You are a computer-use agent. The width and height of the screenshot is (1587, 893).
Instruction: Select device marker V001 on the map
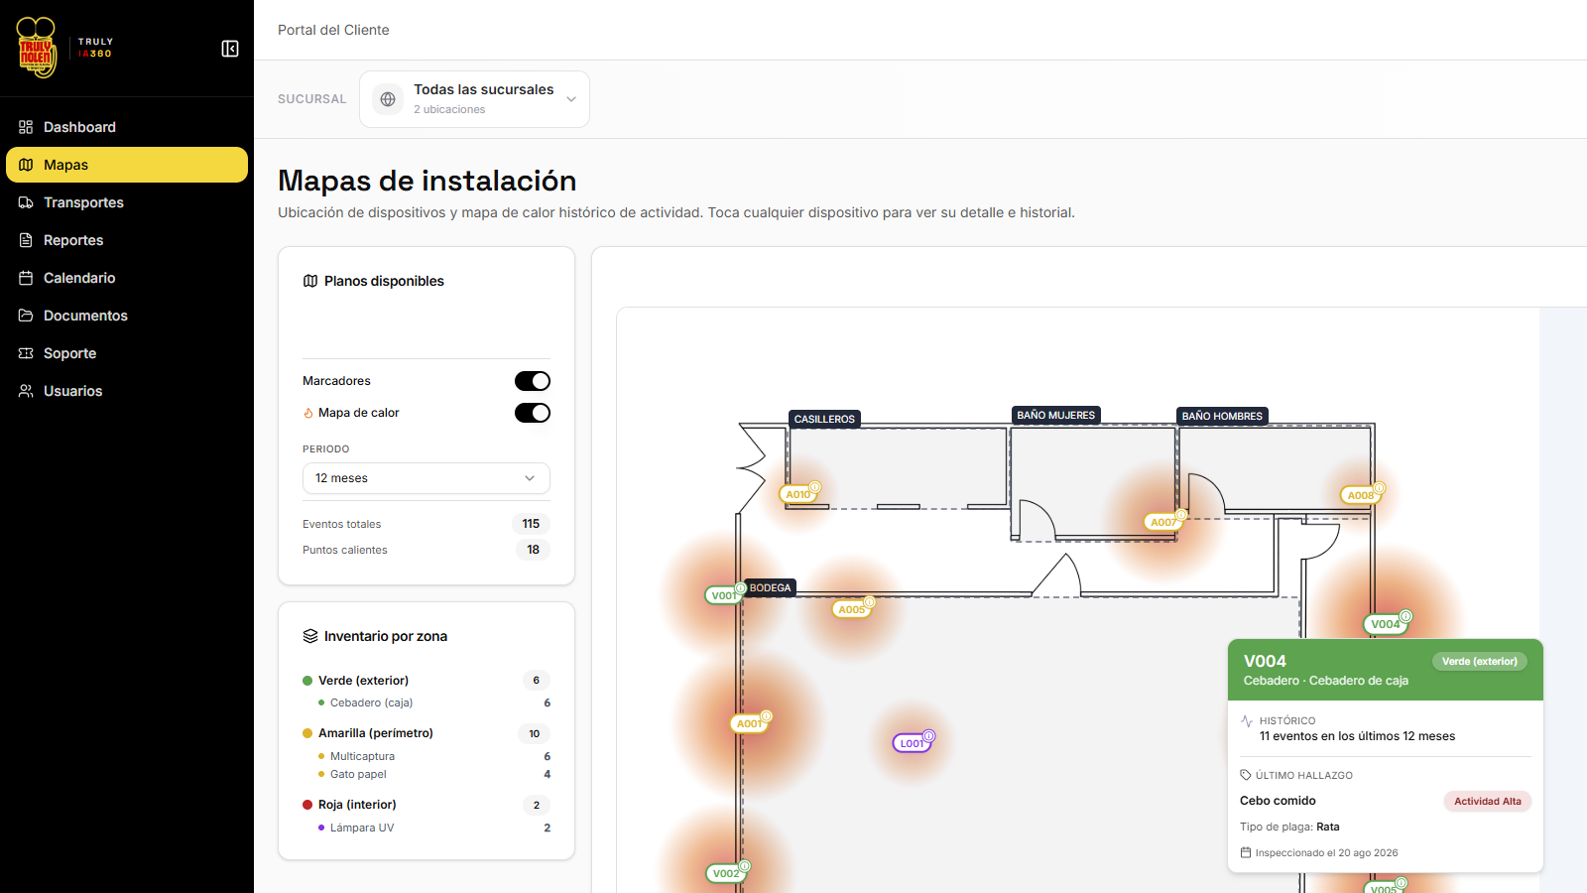coord(724,595)
